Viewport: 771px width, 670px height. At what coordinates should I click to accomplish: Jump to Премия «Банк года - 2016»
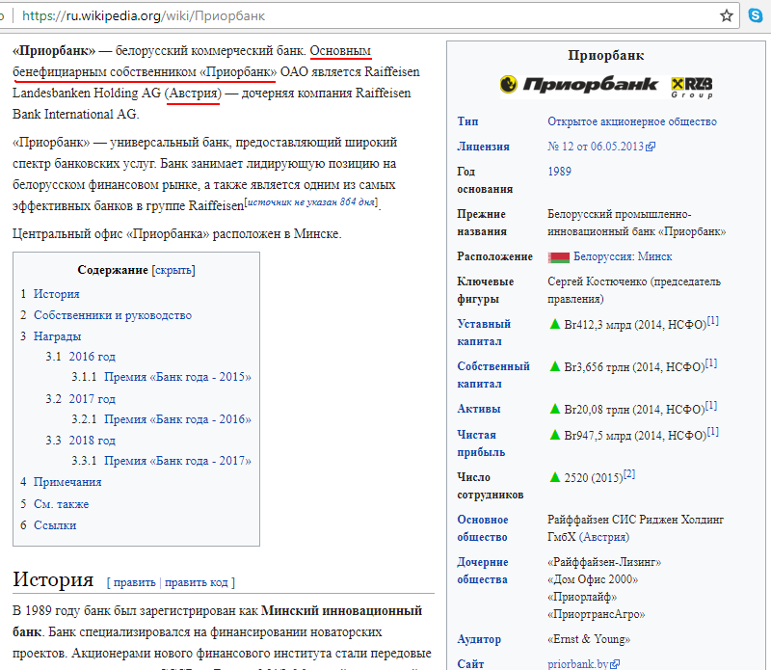pos(177,419)
